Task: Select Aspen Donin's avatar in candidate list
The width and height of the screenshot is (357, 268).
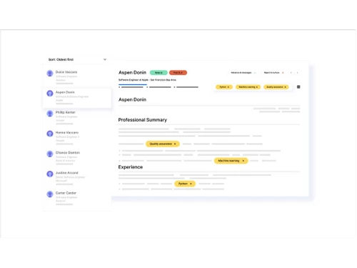Action: pyautogui.click(x=50, y=94)
